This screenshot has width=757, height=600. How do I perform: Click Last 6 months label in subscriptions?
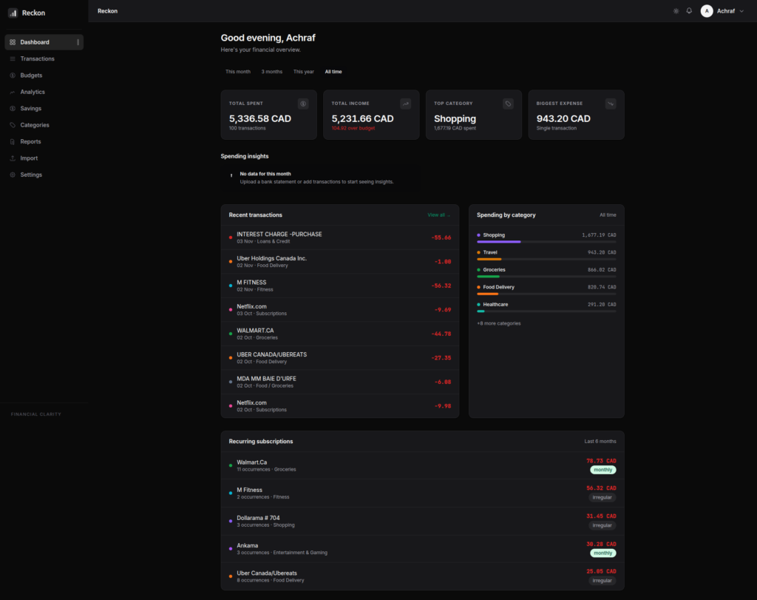coord(600,441)
